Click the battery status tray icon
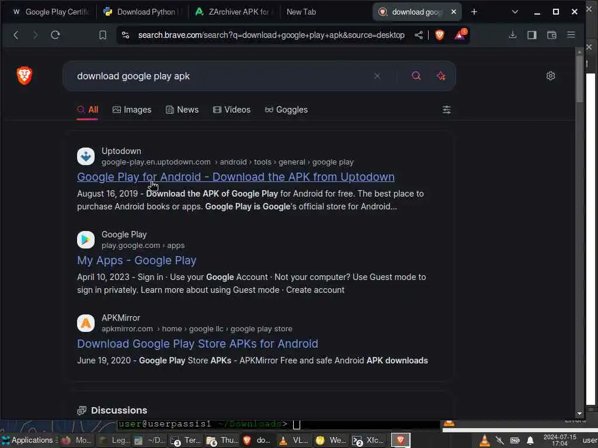Screen dimensions: 598x448 [515, 441]
